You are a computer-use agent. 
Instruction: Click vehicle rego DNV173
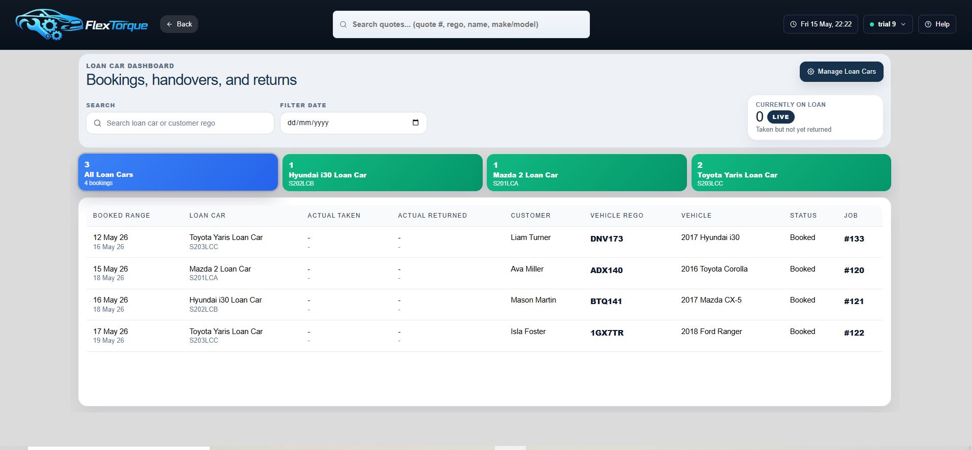click(607, 239)
